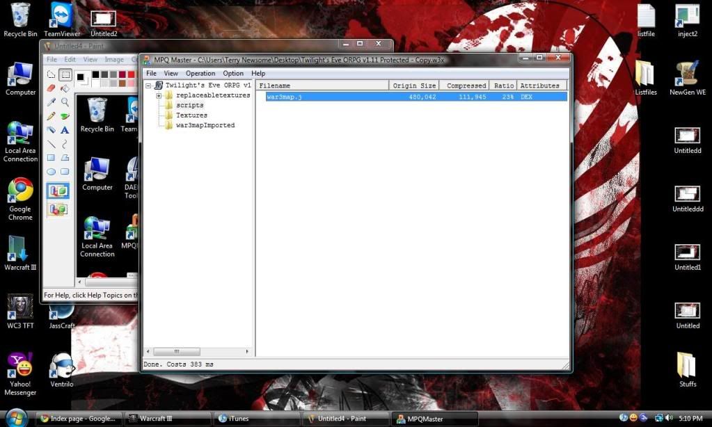Sort file list by Ratio column
Image resolution: width=712 pixels, height=427 pixels.
(x=503, y=86)
